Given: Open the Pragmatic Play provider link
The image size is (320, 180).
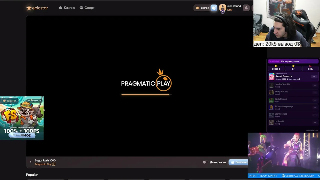Looking at the screenshot, I should pyautogui.click(x=45, y=164).
